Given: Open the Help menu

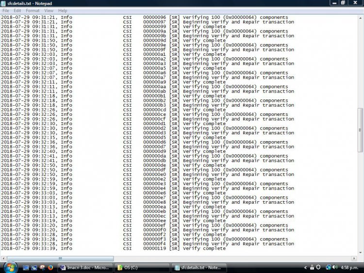Looking at the screenshot, I should click(63, 10).
